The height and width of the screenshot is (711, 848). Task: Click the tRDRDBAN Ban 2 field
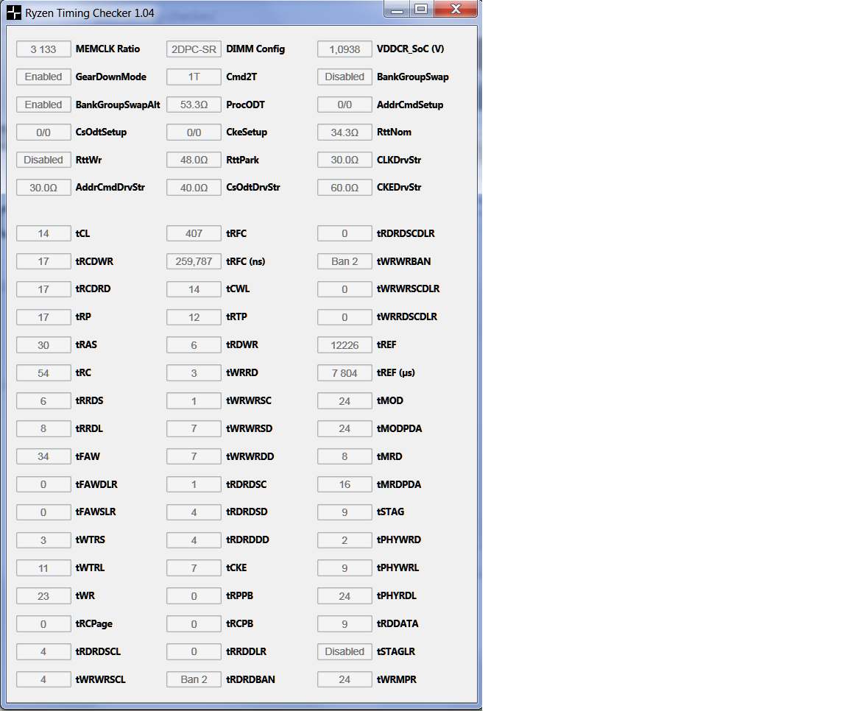[x=194, y=679]
